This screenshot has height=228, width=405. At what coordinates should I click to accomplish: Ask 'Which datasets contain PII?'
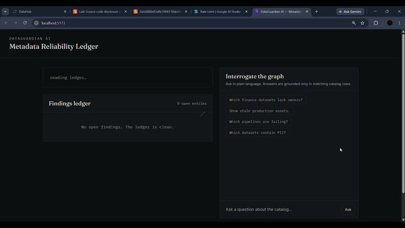coord(257,132)
